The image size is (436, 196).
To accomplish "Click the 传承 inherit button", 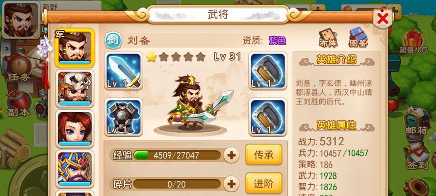I will pyautogui.click(x=263, y=154).
